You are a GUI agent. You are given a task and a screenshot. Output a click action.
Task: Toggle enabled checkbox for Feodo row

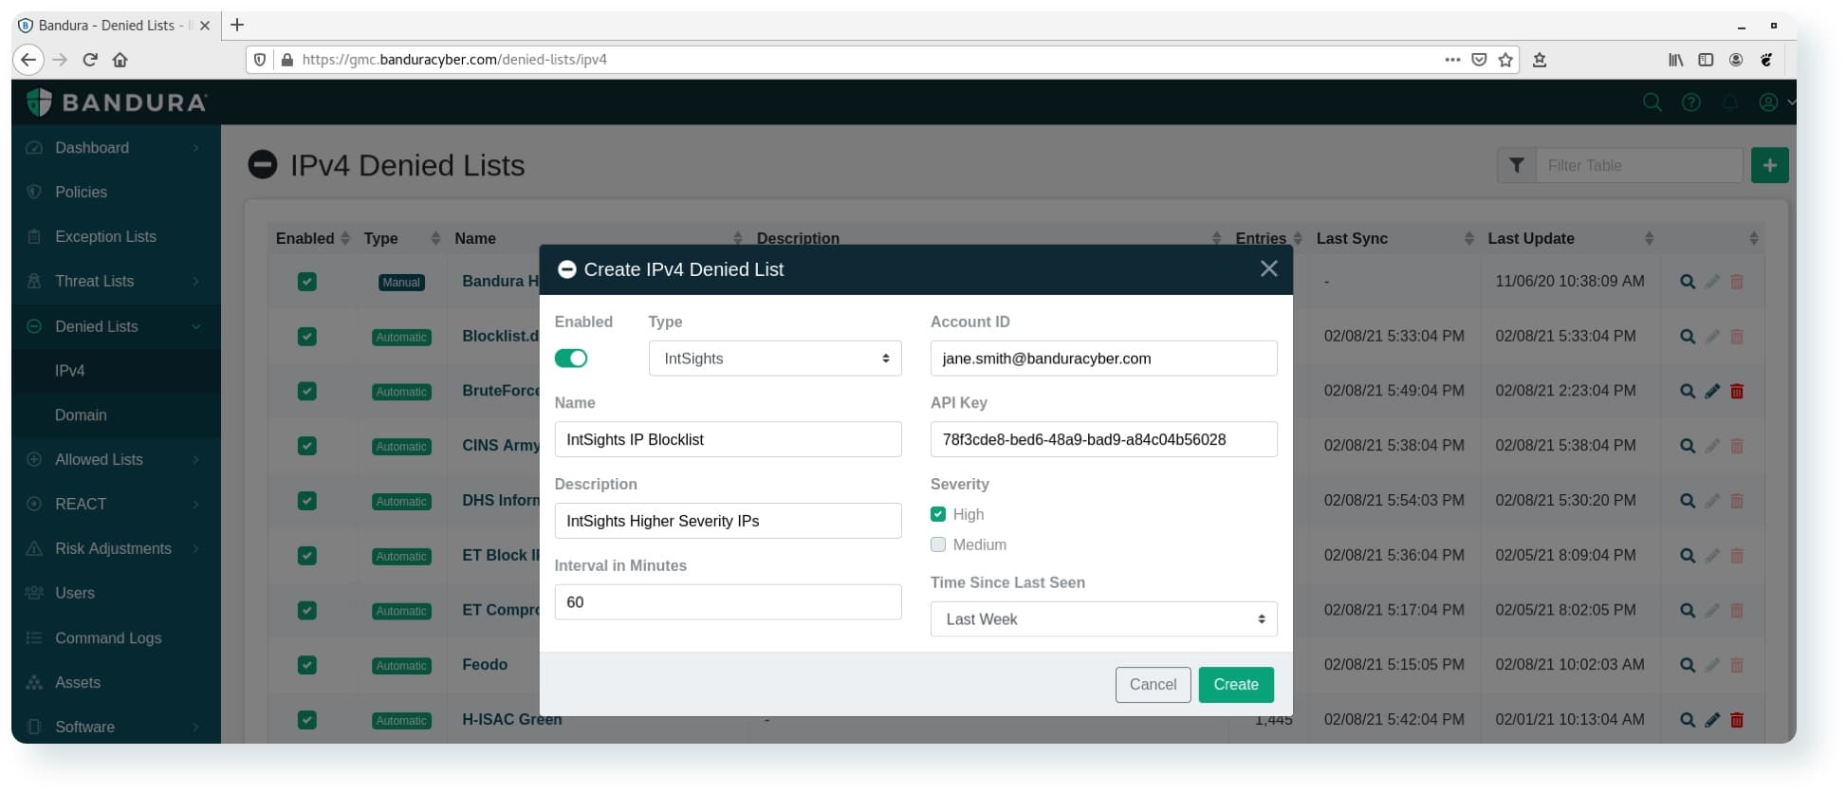pos(307,665)
